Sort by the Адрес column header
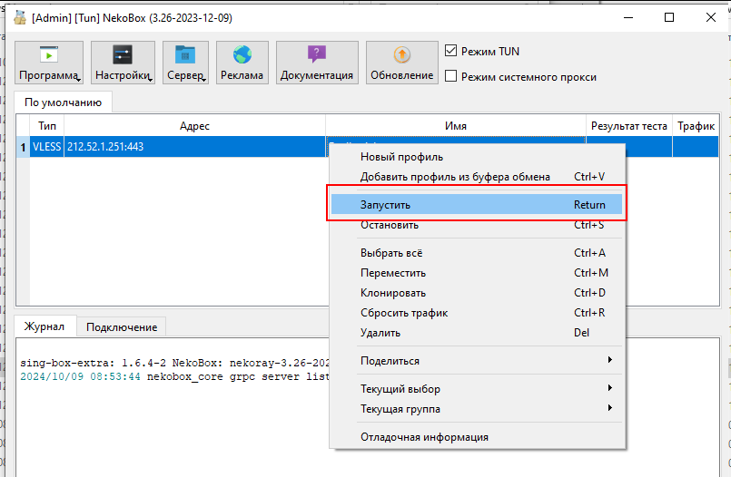The image size is (731, 477). [x=194, y=126]
